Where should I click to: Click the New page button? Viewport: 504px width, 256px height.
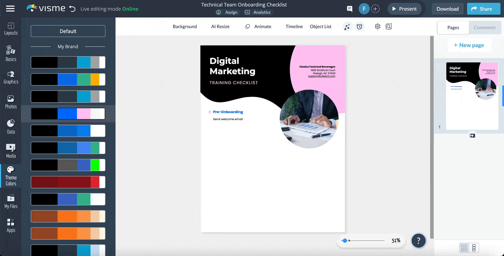pyautogui.click(x=470, y=45)
